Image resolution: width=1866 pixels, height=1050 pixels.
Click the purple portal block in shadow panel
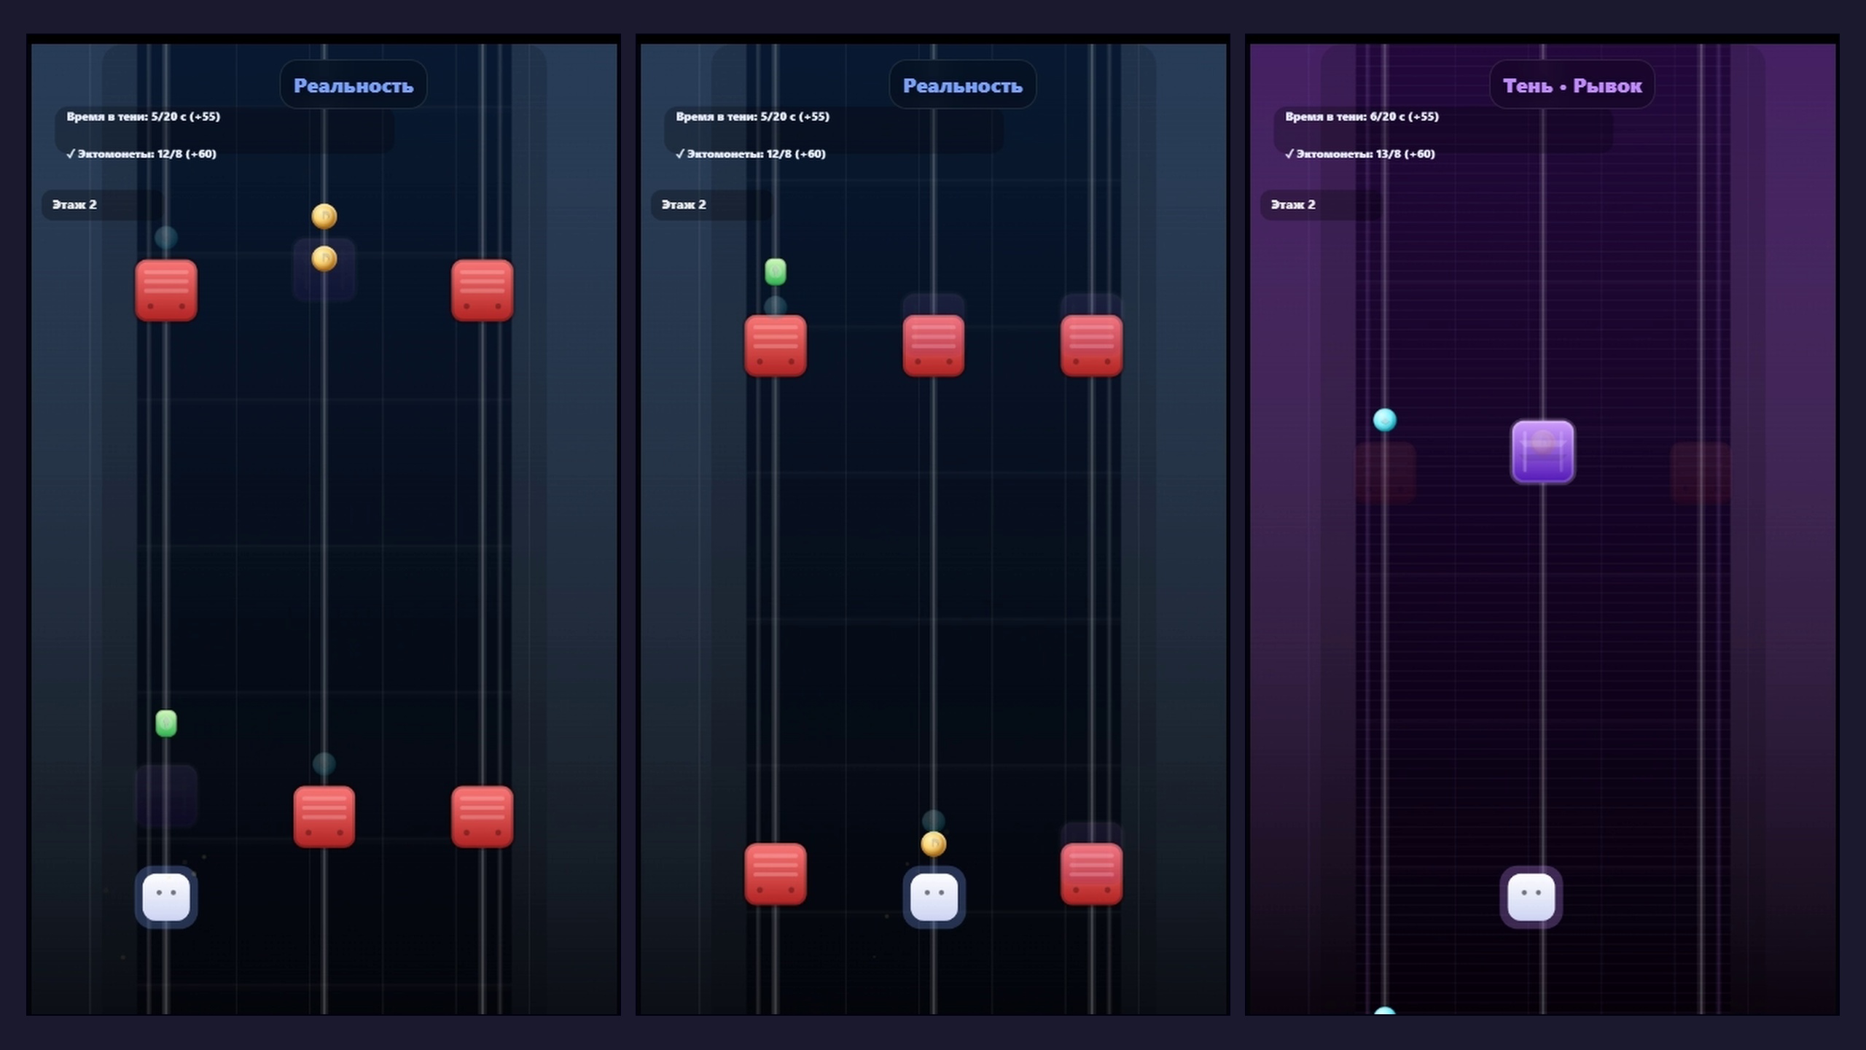1542,452
